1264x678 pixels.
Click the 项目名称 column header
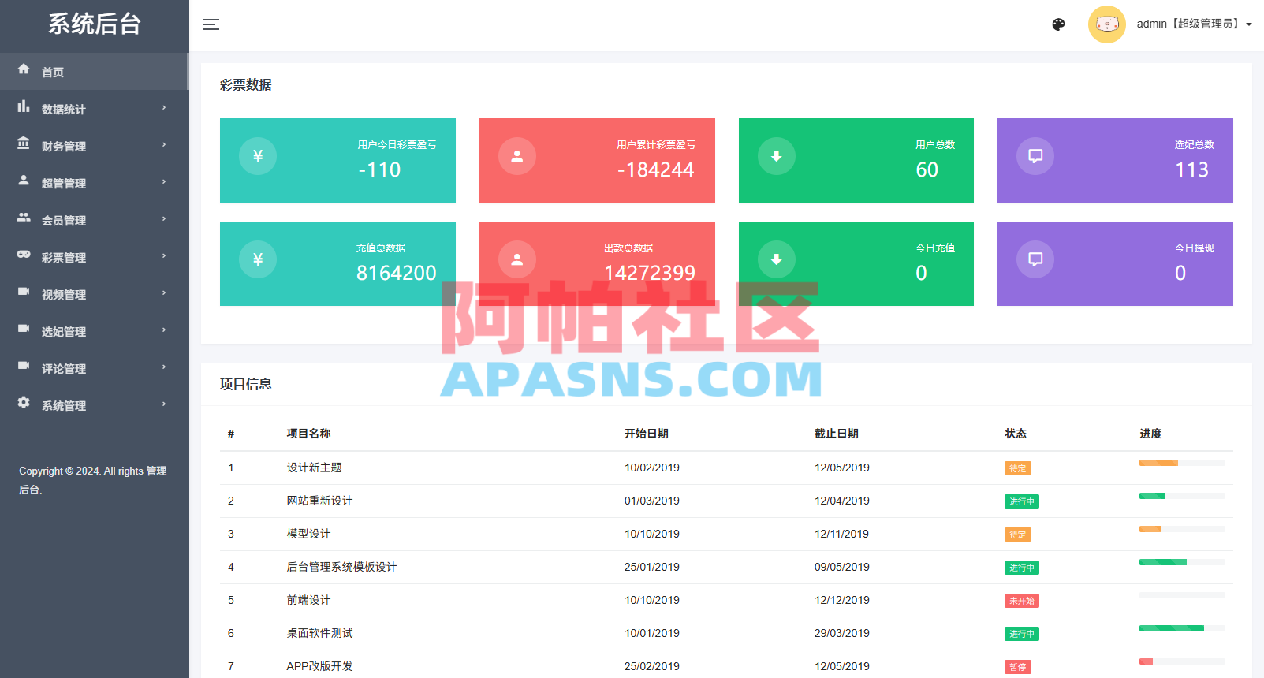pyautogui.click(x=308, y=434)
